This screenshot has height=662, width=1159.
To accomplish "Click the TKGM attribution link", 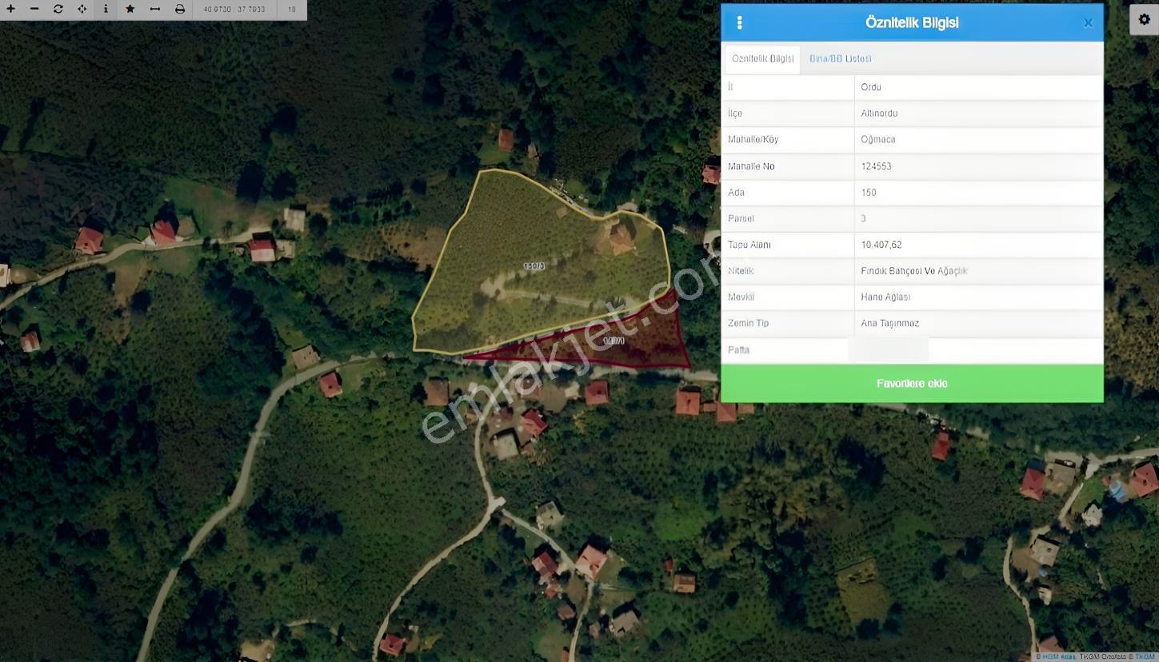I will pyautogui.click(x=1145, y=656).
